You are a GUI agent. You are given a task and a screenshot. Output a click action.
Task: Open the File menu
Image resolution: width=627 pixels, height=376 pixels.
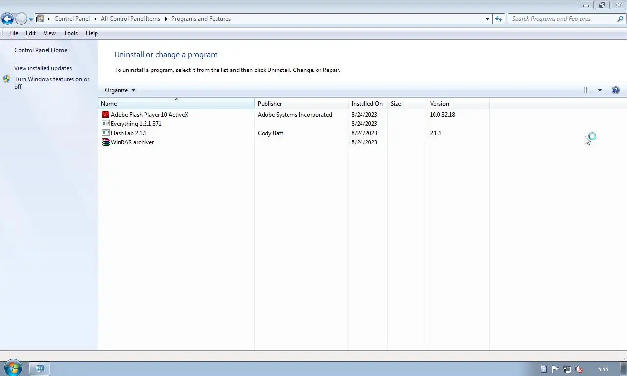tap(14, 33)
